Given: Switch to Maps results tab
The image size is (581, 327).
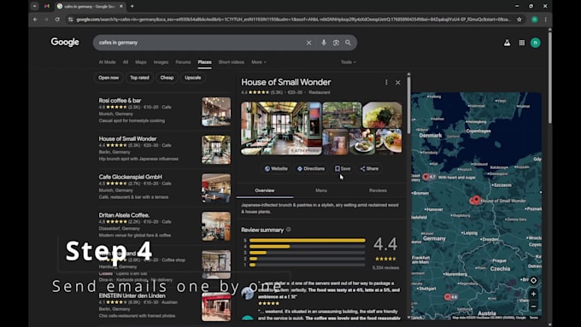Looking at the screenshot, I should point(141,62).
